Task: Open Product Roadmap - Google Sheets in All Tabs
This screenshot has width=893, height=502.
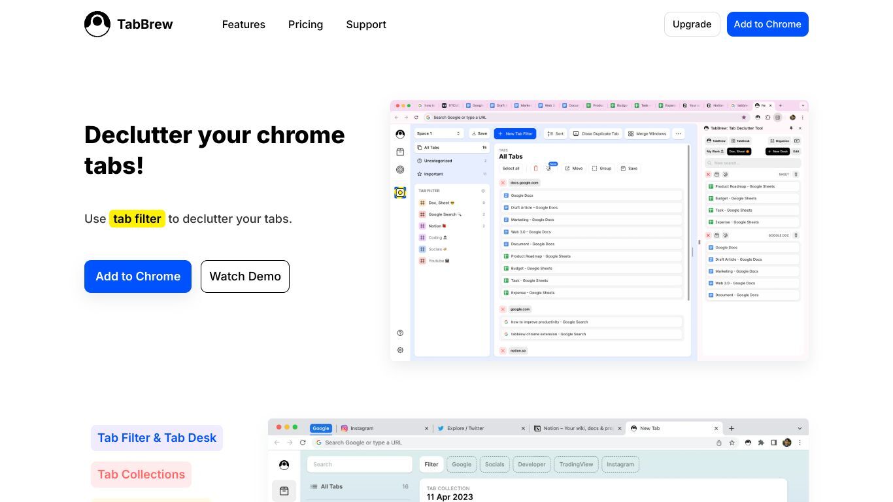Action: coord(592,256)
